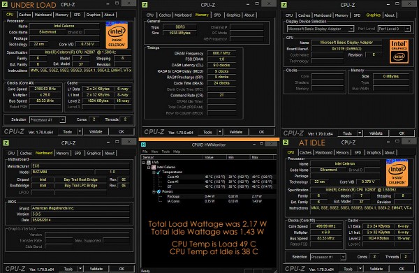Collapse the LIVA node in HWMonitor
Image resolution: width=419 pixels, height=273 pixels.
pyautogui.click(x=143, y=163)
